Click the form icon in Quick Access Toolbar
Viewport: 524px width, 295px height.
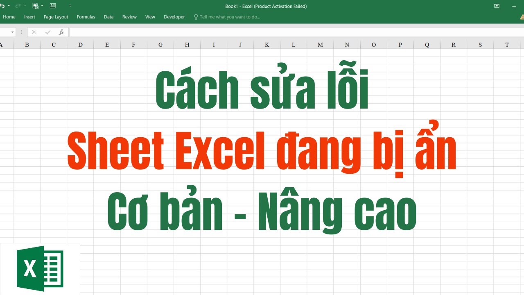coord(53,6)
